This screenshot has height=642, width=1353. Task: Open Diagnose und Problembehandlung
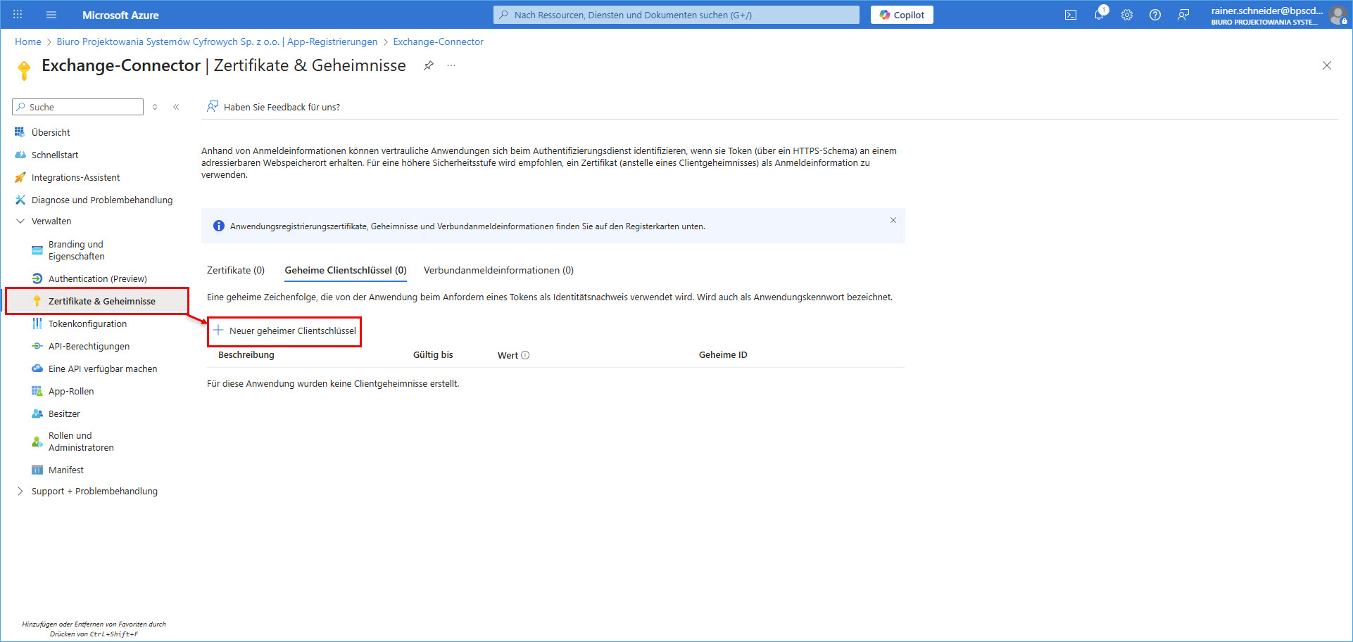[x=101, y=200]
